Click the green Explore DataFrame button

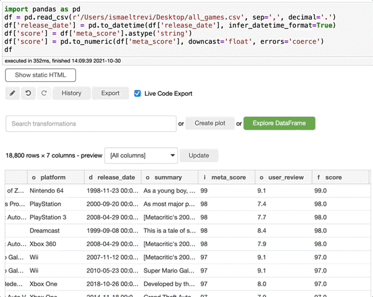[x=279, y=123]
